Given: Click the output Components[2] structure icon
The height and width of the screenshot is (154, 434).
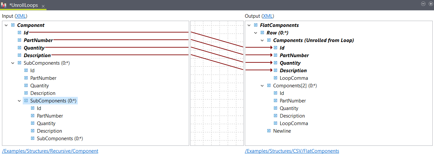Looking at the screenshot, I should tap(269, 85).
